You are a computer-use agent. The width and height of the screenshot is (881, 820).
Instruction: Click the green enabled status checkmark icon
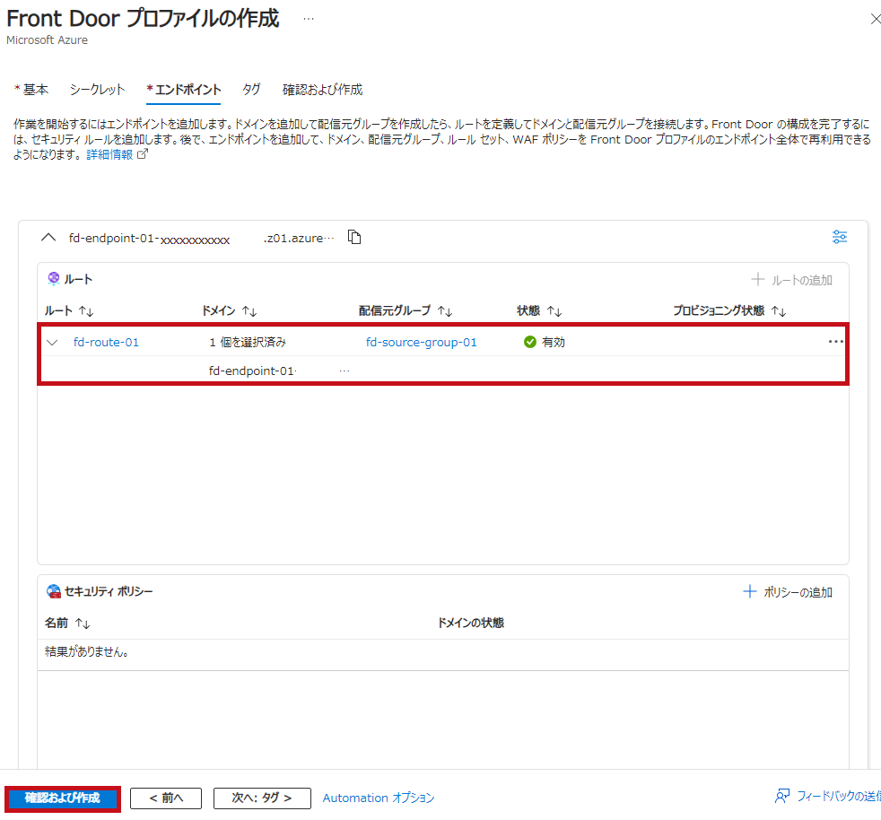[x=530, y=342]
